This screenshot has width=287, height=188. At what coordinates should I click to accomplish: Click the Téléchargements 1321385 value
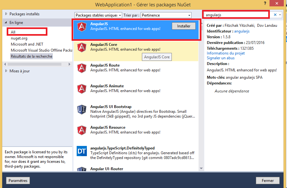tap(247, 48)
